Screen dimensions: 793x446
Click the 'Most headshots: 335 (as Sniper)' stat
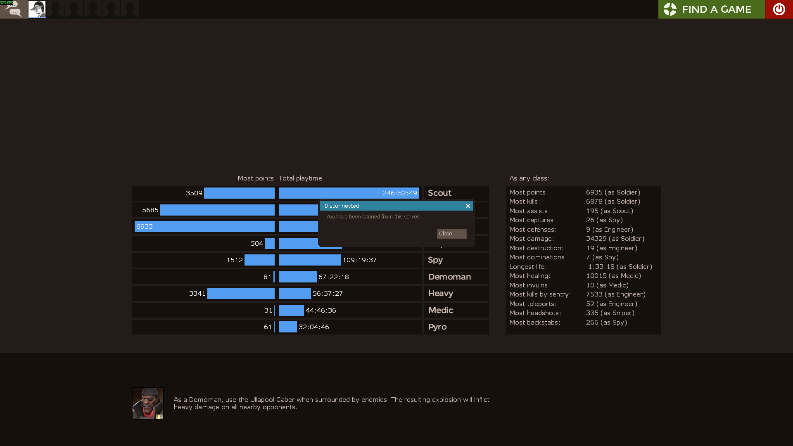tap(572, 313)
